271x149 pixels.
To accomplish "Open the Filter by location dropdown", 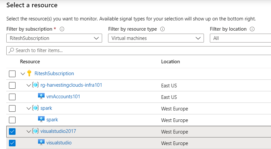I will point(240,38).
